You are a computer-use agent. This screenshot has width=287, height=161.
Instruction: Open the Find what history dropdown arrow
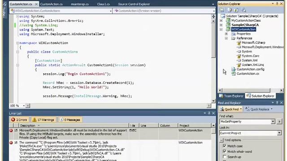pos(273,122)
